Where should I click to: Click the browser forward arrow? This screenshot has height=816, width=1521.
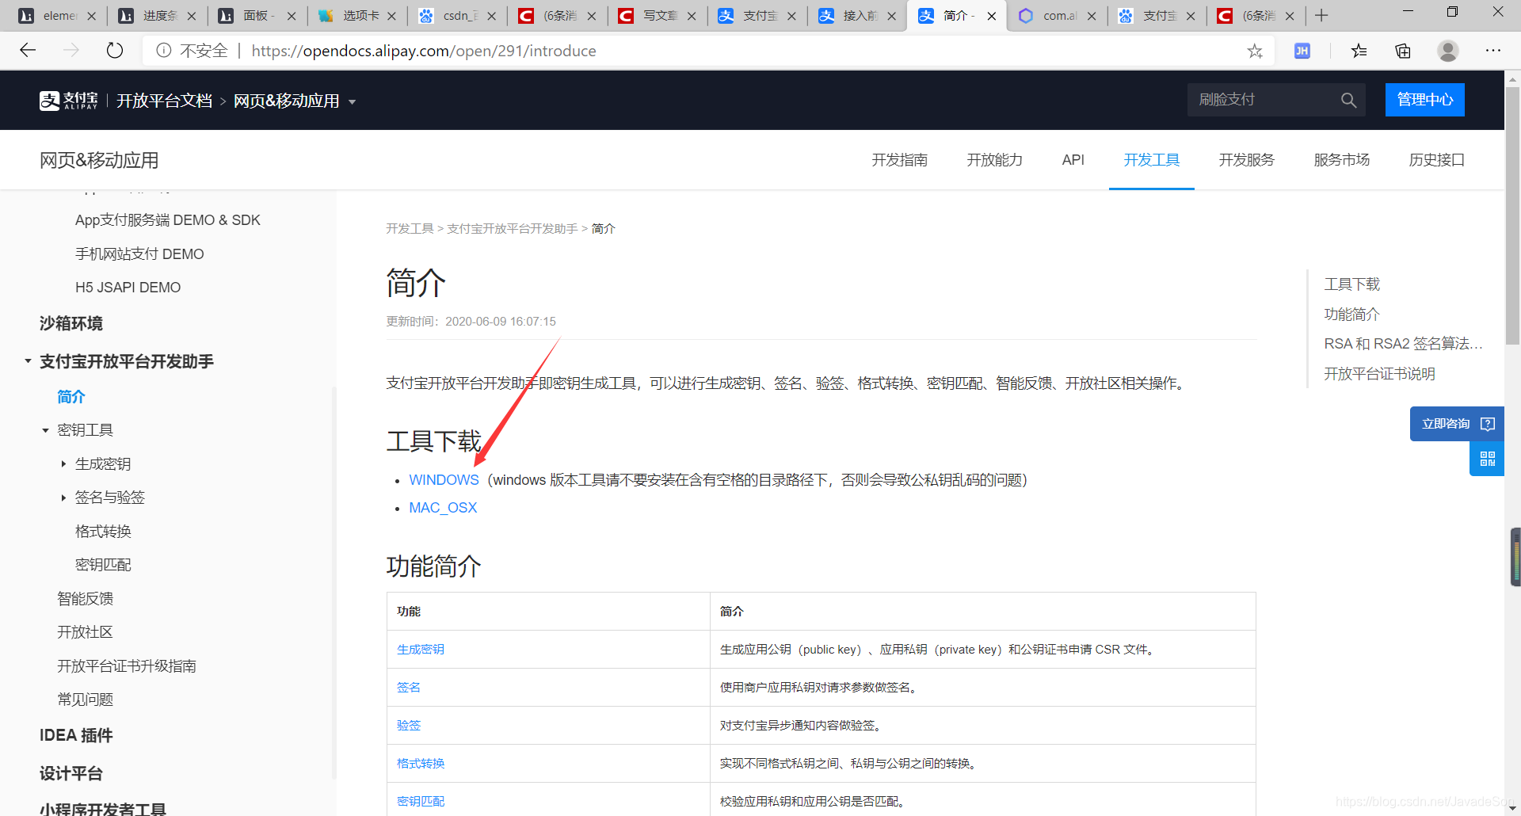point(71,51)
